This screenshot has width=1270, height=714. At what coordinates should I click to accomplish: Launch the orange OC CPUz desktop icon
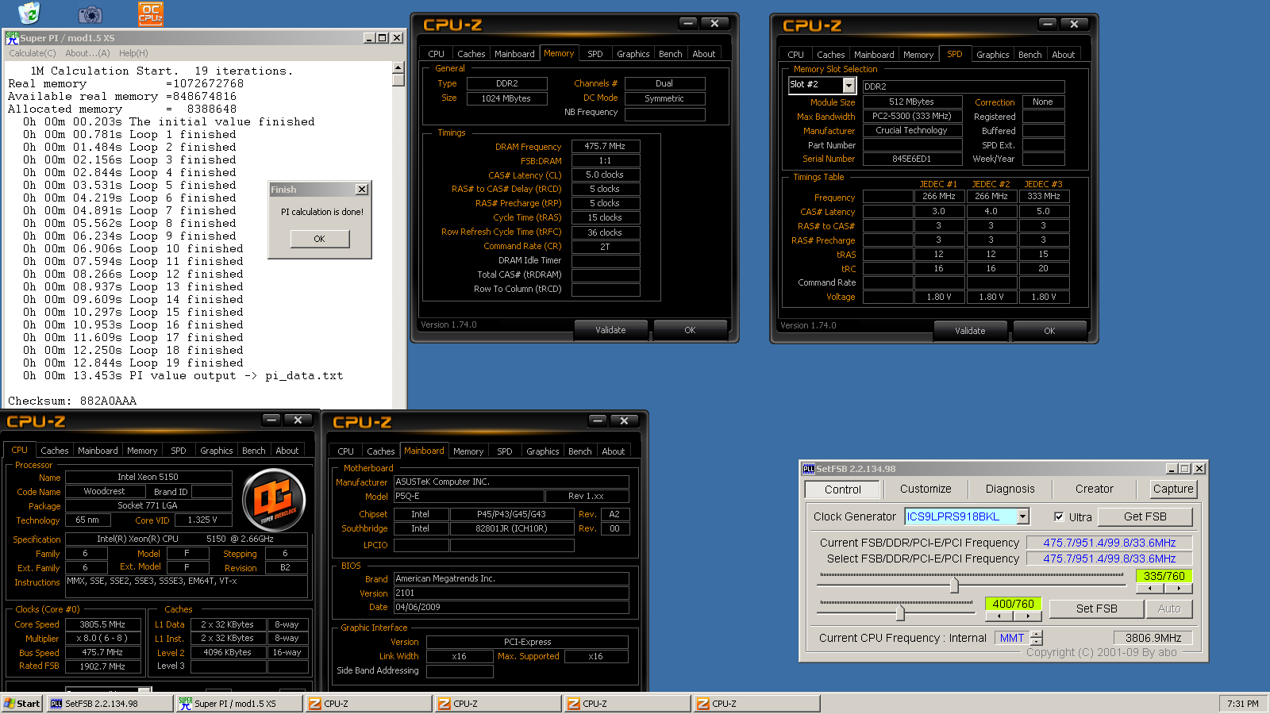point(151,13)
